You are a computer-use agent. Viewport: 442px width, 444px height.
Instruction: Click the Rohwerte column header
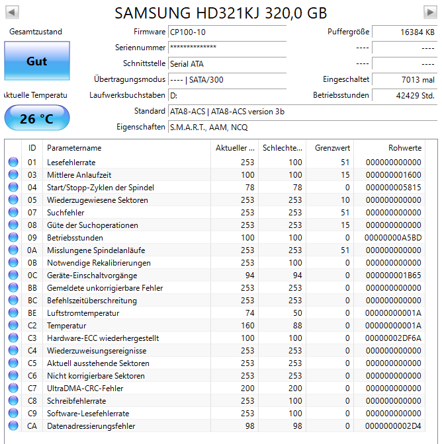point(390,148)
